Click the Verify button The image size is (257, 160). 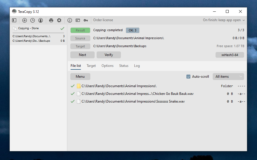click(109, 55)
